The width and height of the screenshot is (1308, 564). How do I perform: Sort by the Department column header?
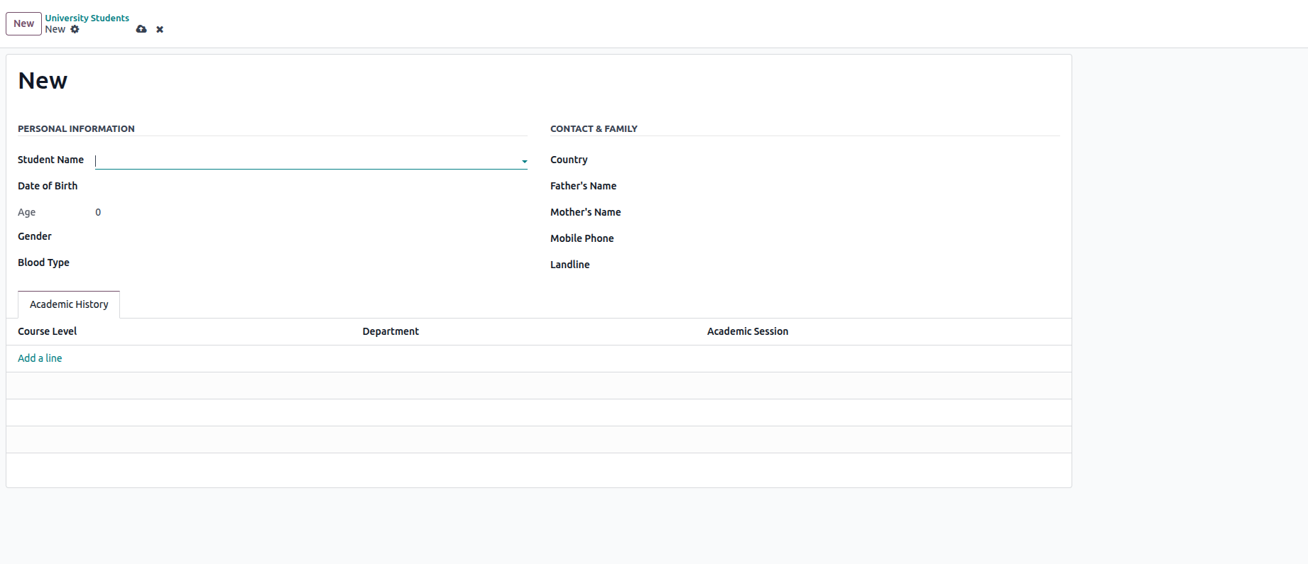click(x=391, y=331)
